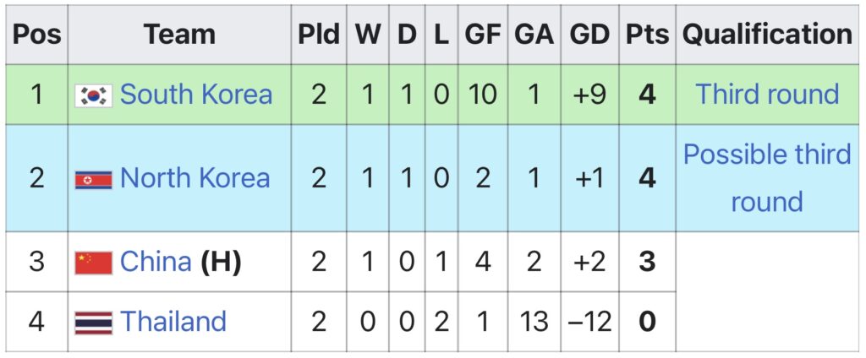Click the Team column header
The width and height of the screenshot is (866, 358).
[x=179, y=35]
